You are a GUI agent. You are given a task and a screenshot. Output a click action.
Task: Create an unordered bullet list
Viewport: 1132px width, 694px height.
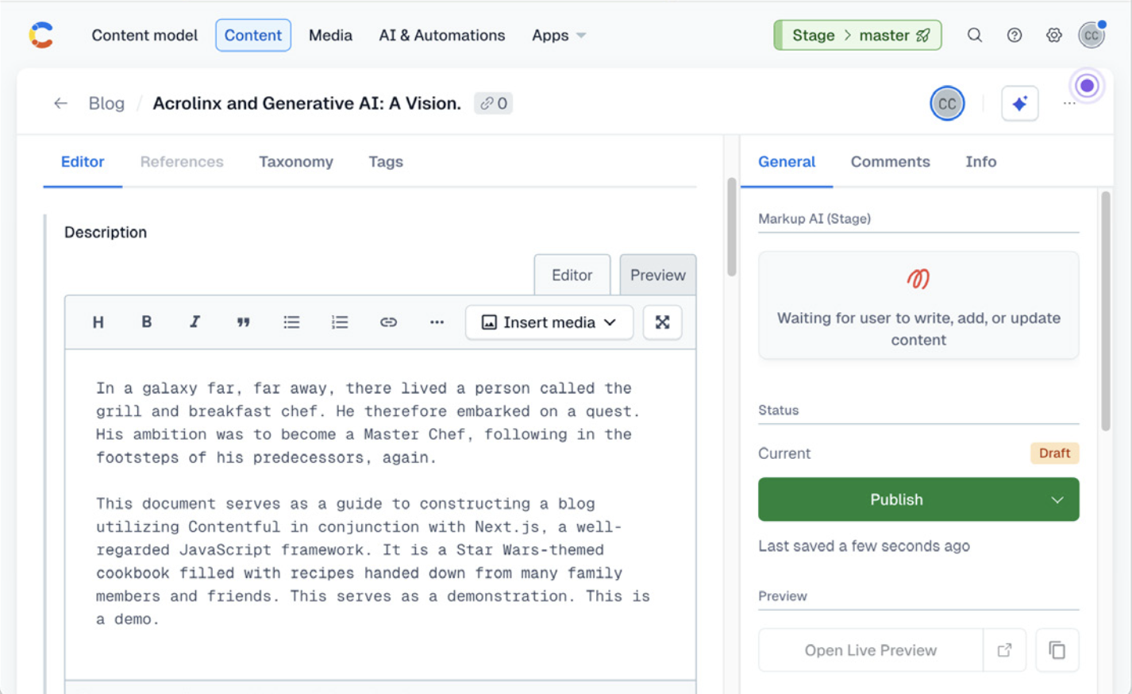click(x=291, y=322)
